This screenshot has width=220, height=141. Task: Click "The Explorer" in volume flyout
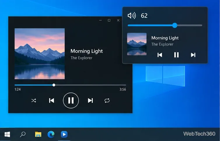coord(162,44)
